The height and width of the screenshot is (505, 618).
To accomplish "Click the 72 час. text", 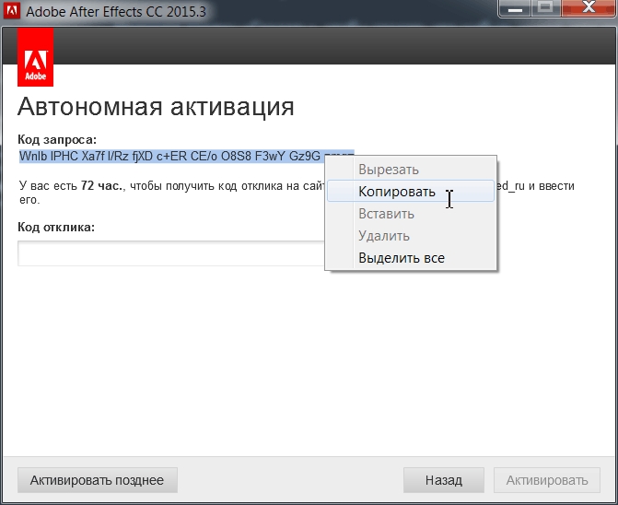I will 102,185.
